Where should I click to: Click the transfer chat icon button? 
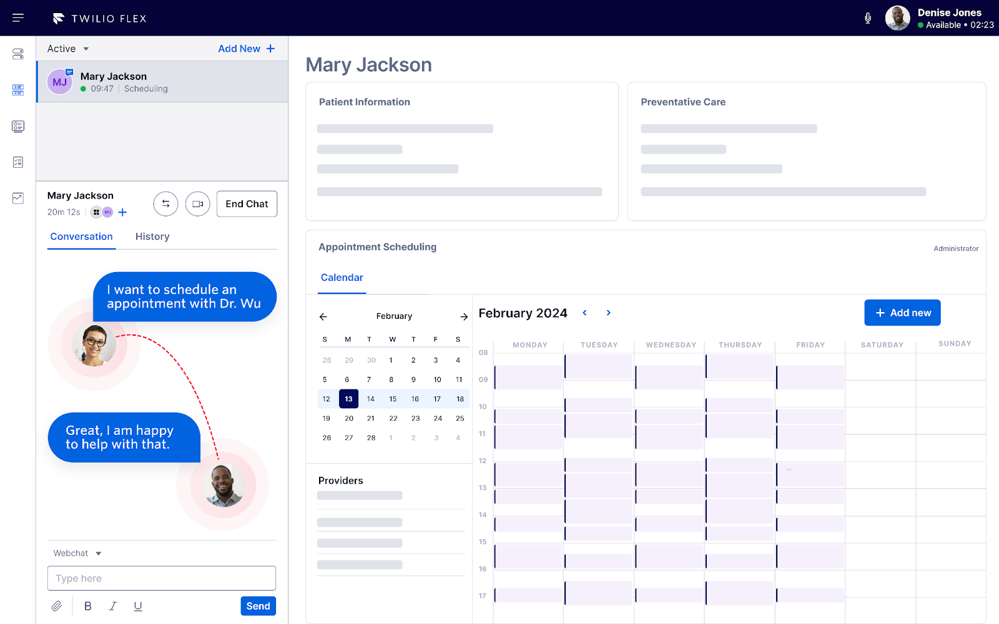[x=165, y=204]
